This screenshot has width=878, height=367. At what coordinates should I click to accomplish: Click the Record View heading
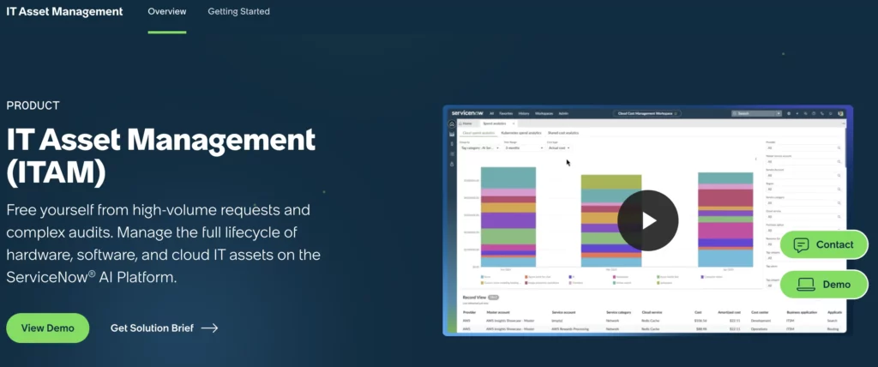tap(473, 297)
